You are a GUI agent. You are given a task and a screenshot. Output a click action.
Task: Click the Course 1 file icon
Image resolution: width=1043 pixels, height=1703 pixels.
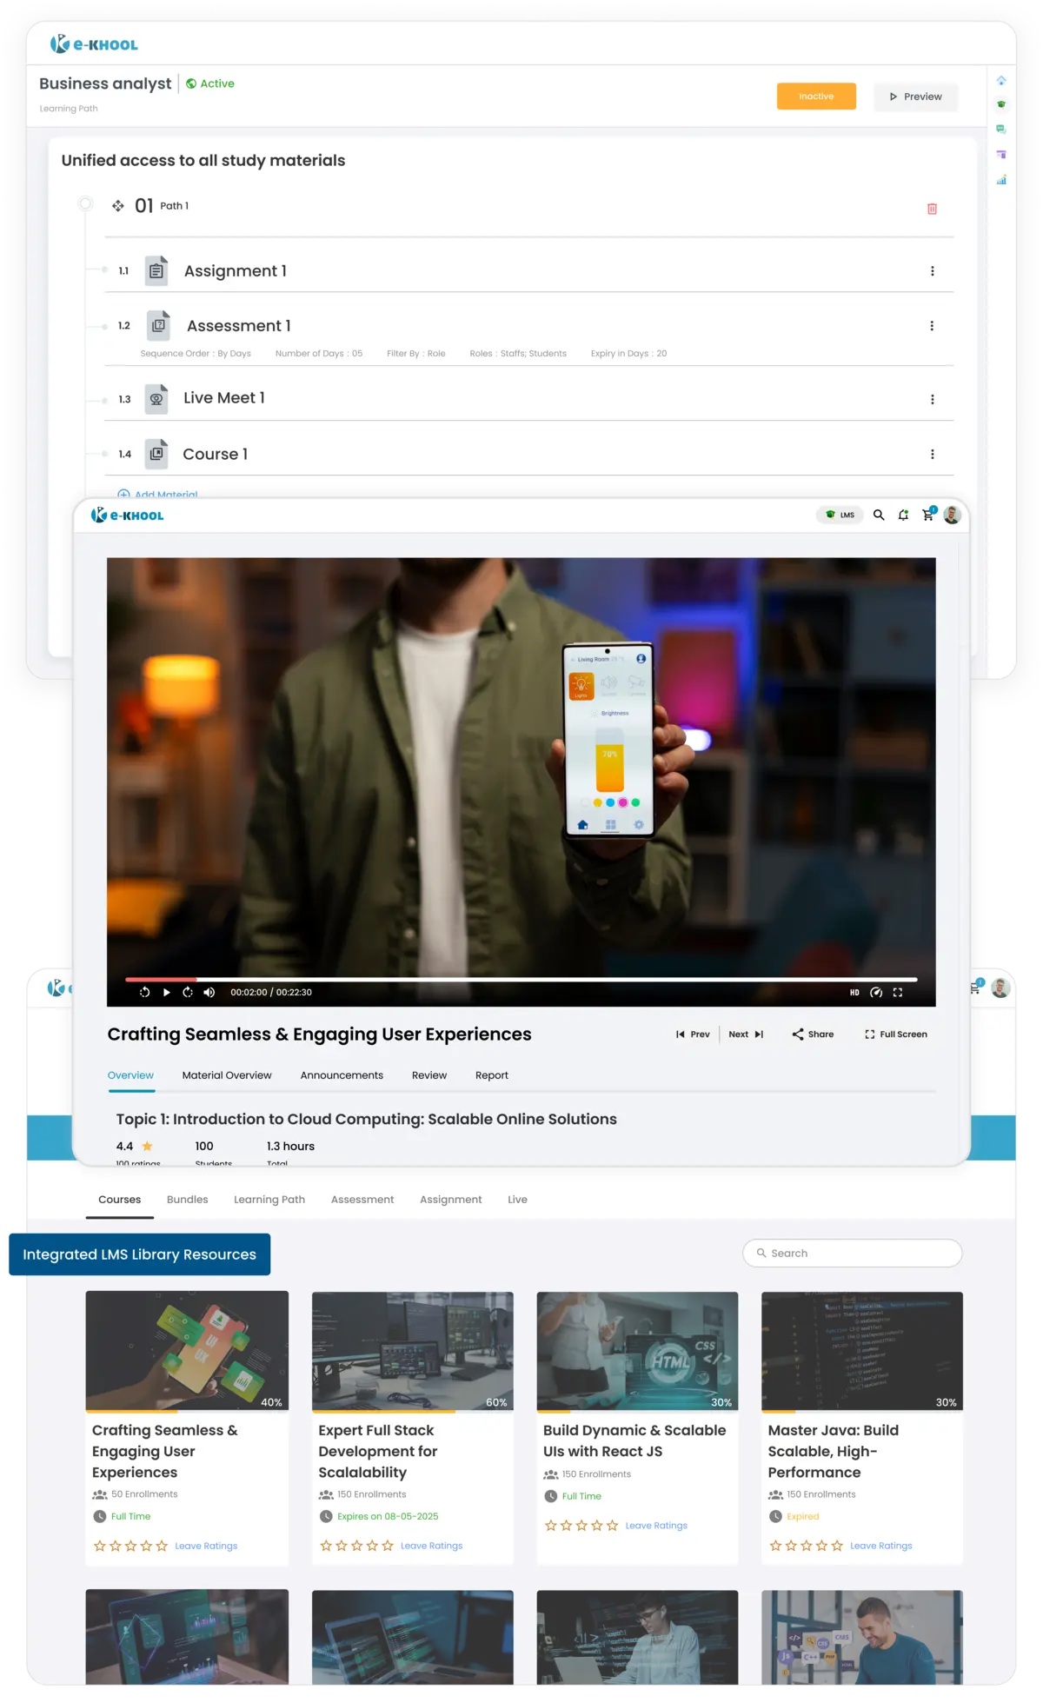(x=156, y=453)
